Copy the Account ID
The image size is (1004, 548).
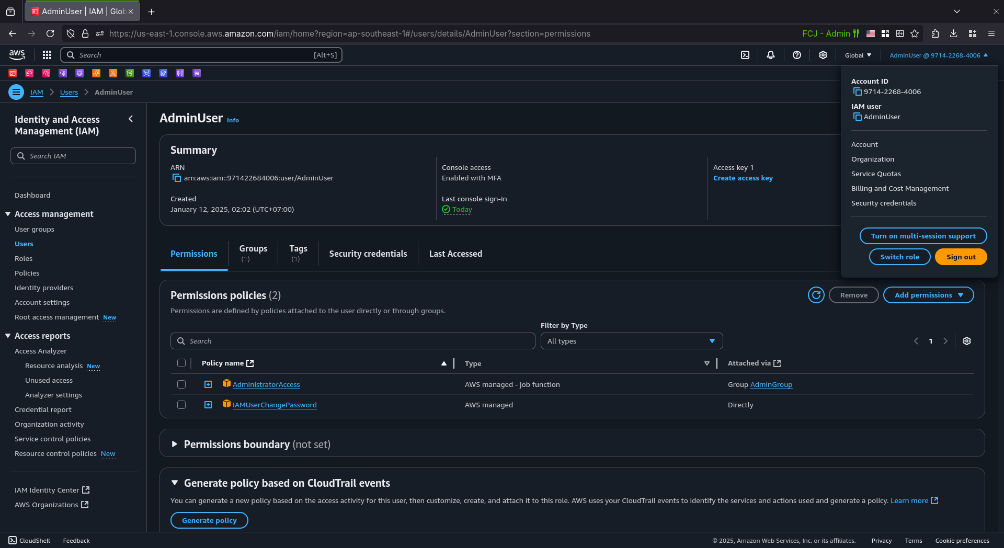click(x=857, y=92)
